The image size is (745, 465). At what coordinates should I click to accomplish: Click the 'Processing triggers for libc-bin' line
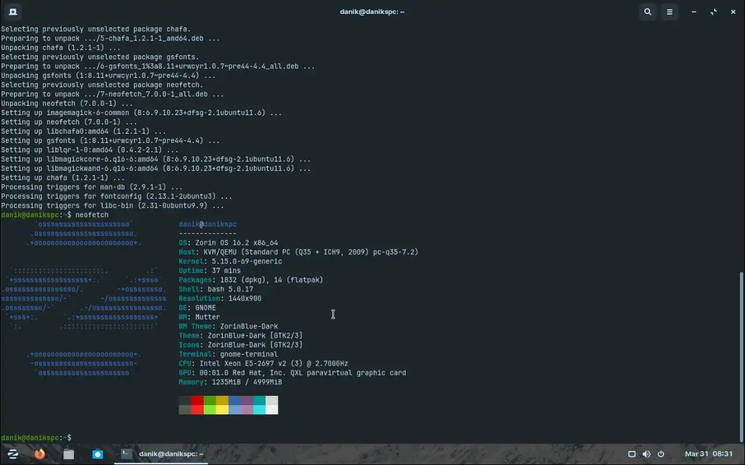click(x=112, y=206)
